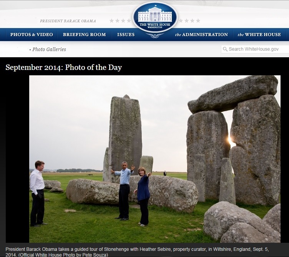Click the bullet before Photo Galleries
289x257 pixels.
click(30, 50)
